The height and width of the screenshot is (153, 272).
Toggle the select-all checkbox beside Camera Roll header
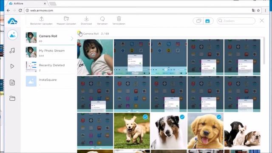[x=79, y=33]
